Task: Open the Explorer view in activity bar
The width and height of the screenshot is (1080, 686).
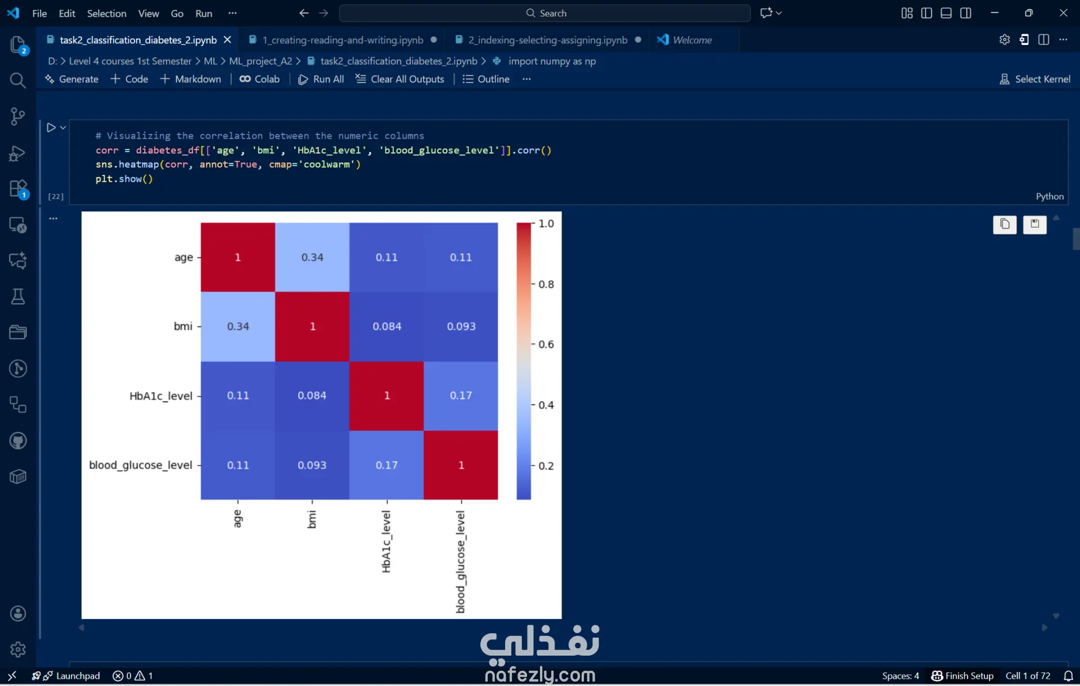Action: point(17,44)
